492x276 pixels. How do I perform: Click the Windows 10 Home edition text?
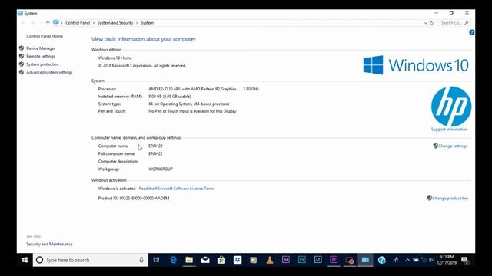[x=115, y=58]
